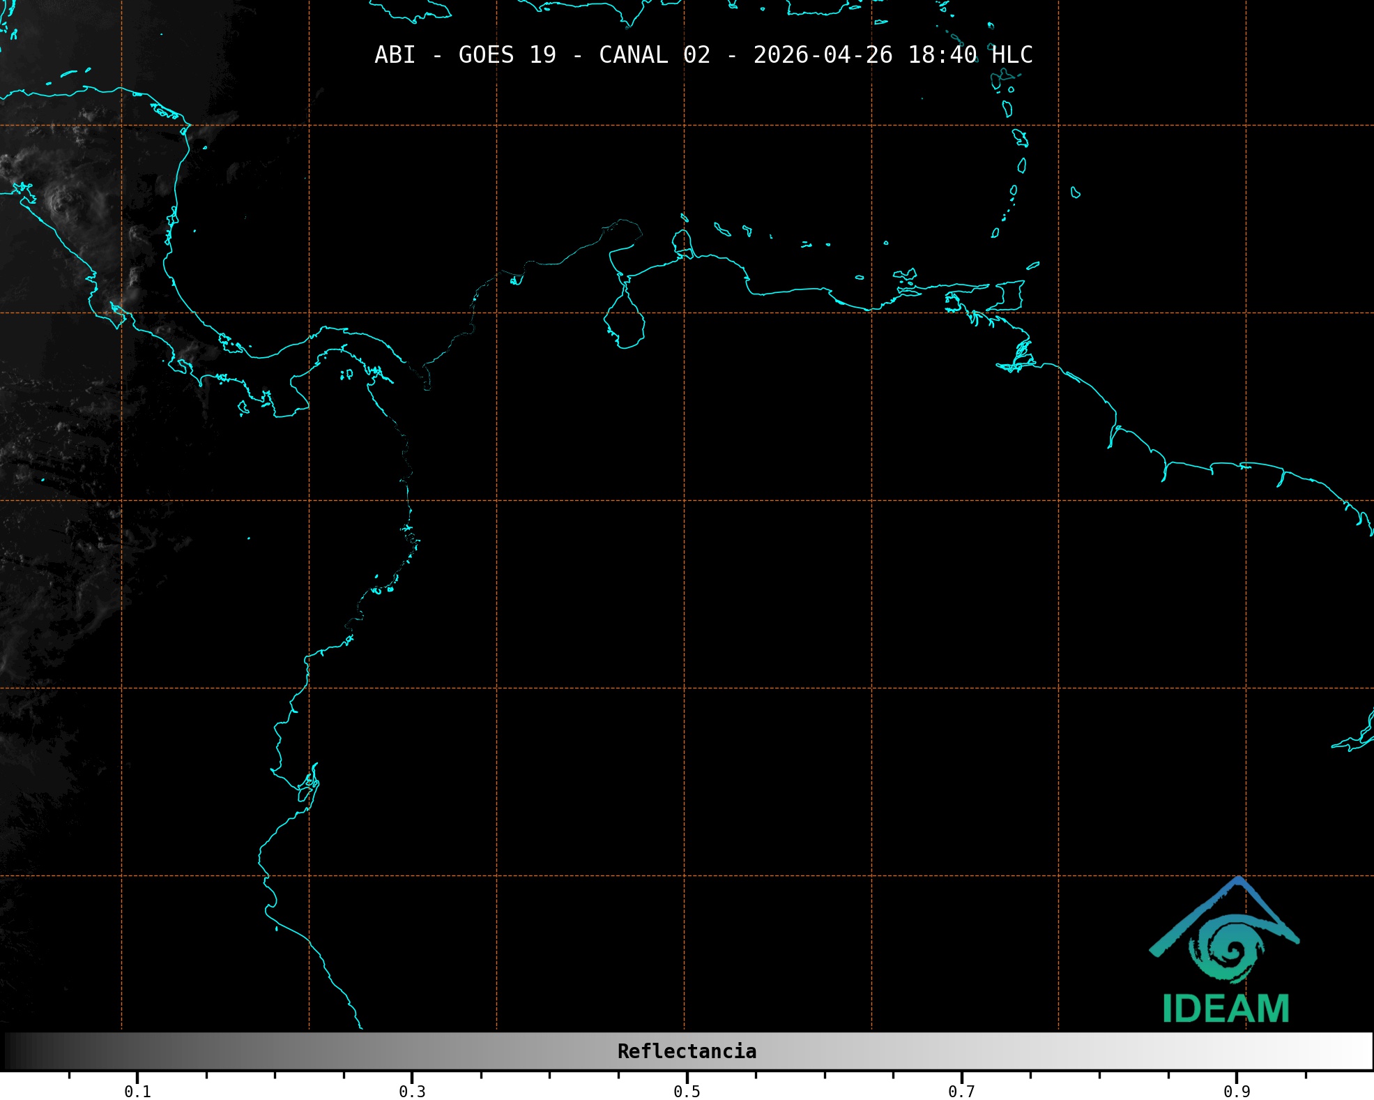Click the 18:40 HLC time in the title
The height and width of the screenshot is (1100, 1374).
coord(970,55)
